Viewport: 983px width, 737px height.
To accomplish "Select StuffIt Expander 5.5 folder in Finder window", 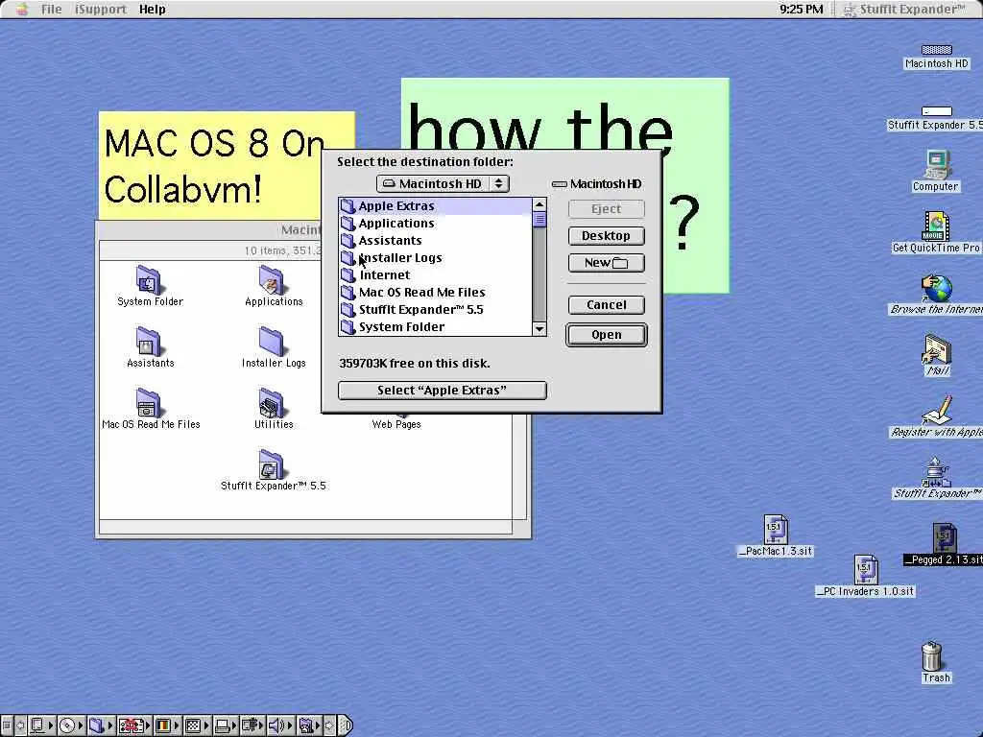I will point(272,464).
